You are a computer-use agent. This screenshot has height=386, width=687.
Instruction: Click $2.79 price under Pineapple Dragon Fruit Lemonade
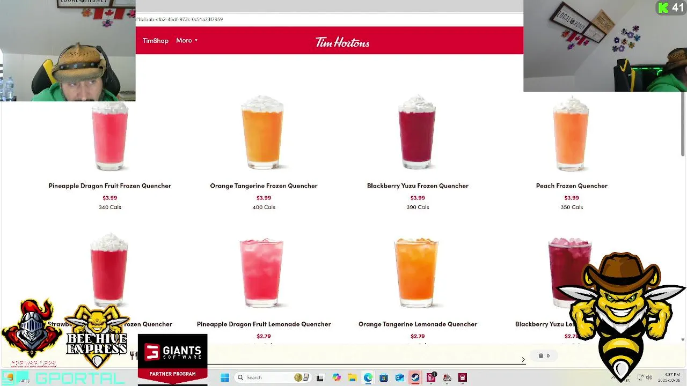coord(264,336)
